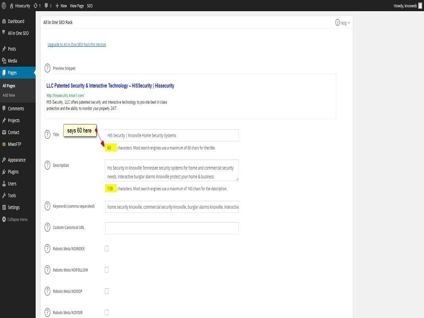Open the updates icon showing 1

37,6
